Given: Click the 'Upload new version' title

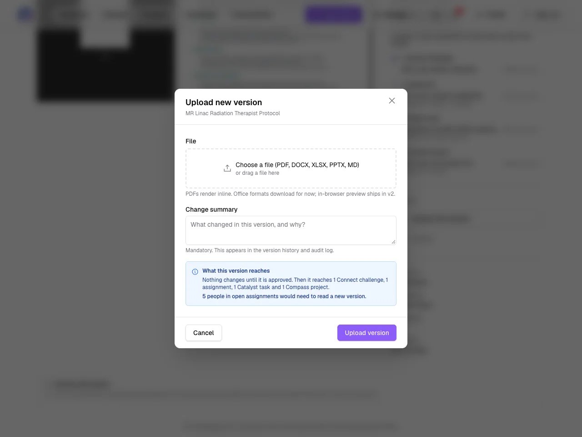Looking at the screenshot, I should [224, 102].
